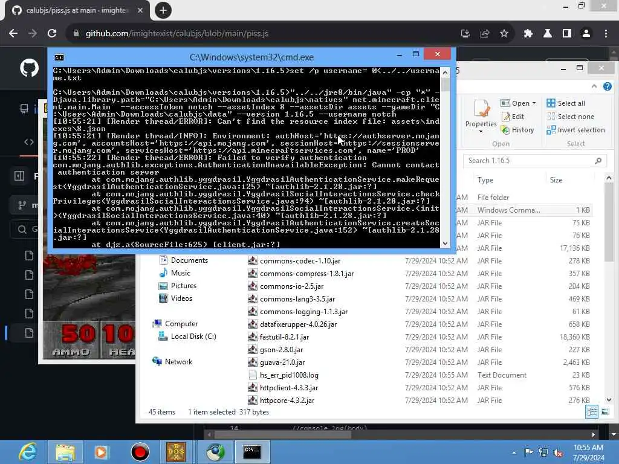Select the commons-compress-1.8.1.jar file

[301, 274]
